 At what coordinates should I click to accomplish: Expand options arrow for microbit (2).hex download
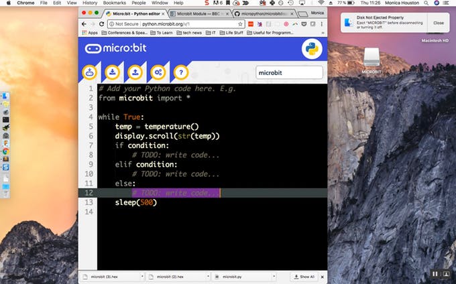click(x=208, y=277)
